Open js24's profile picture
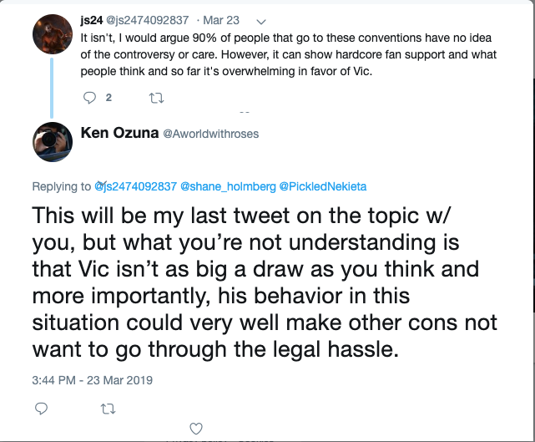 tap(53, 34)
